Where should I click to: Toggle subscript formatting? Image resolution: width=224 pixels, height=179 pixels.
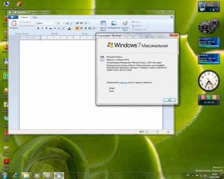click(55, 28)
